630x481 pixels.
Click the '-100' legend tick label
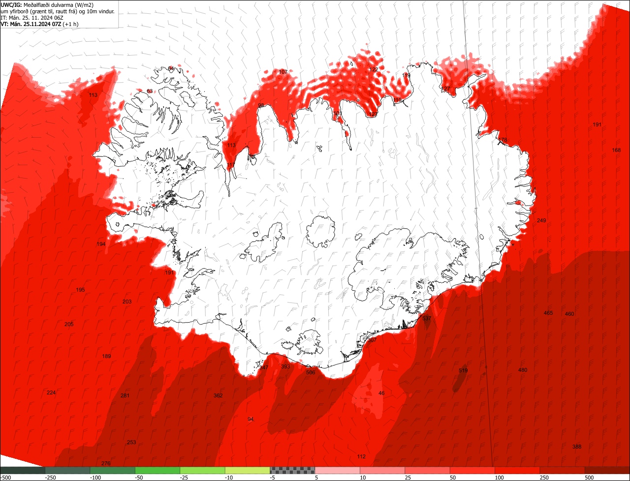pos(95,478)
